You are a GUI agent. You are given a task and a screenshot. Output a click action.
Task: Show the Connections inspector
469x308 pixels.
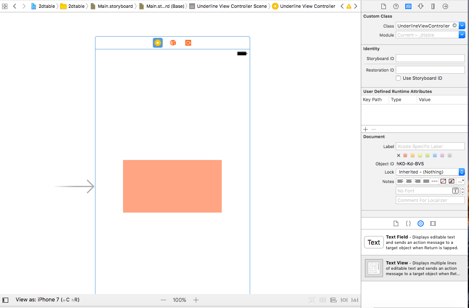445,7
